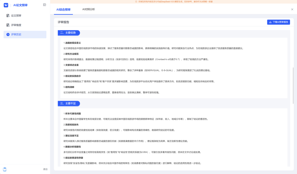Click the 评审报告 panel title

pyautogui.click(x=64, y=22)
